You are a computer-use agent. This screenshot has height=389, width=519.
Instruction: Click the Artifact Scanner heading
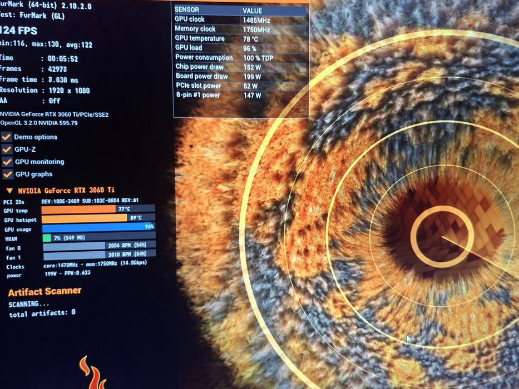point(45,291)
